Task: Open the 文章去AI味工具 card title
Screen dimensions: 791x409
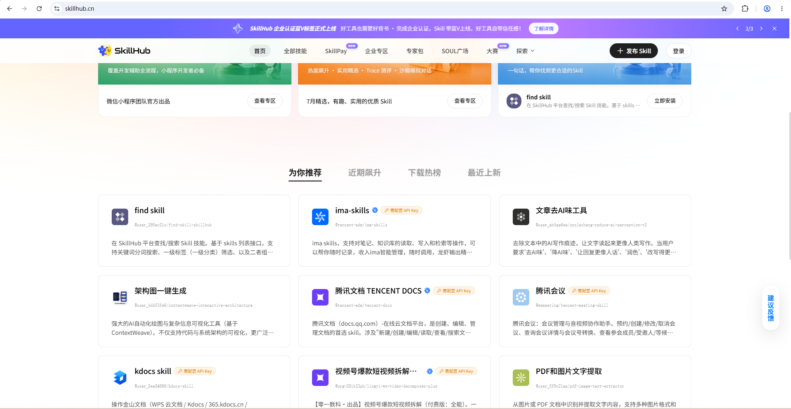Action: pyautogui.click(x=561, y=210)
